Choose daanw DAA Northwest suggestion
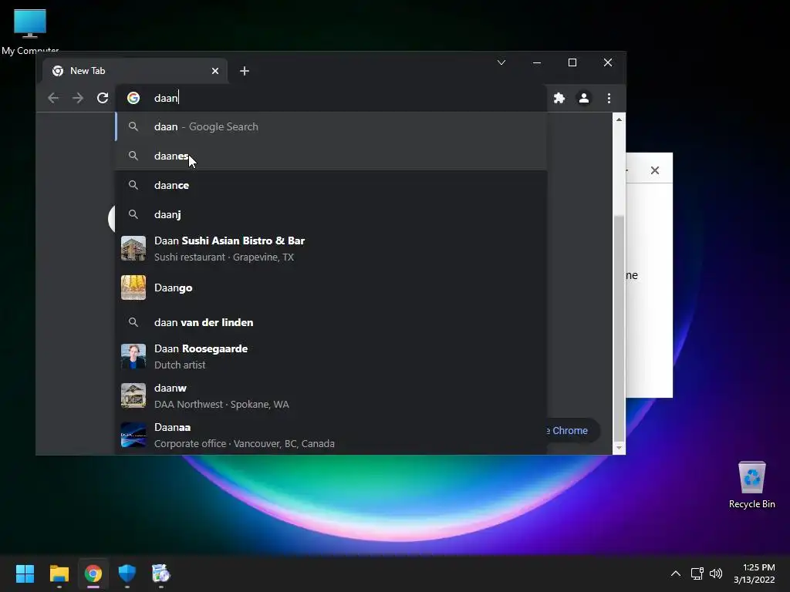790x592 pixels. (x=332, y=395)
